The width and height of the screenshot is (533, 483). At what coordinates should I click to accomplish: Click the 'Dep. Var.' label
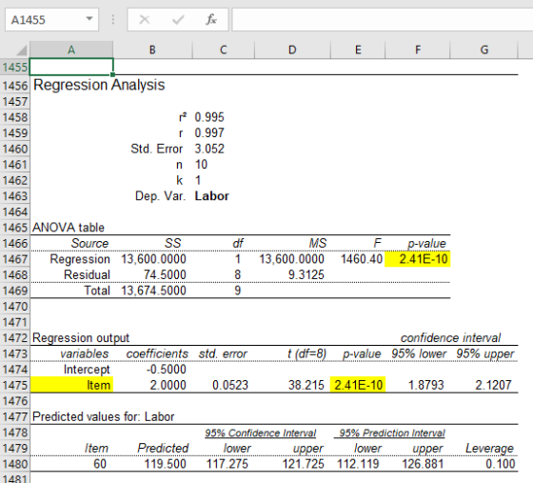tap(160, 196)
